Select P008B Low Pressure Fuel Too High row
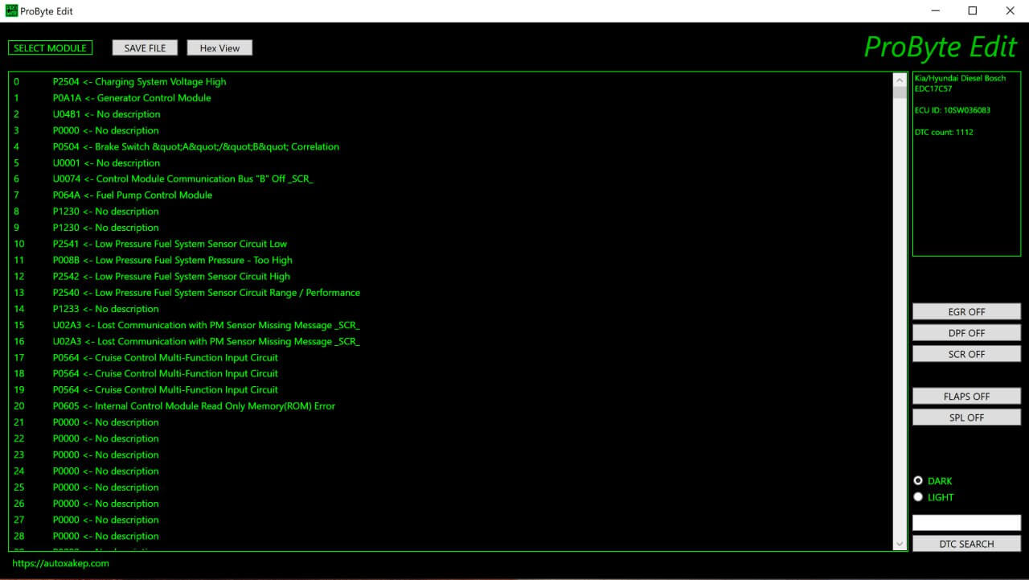 172,261
